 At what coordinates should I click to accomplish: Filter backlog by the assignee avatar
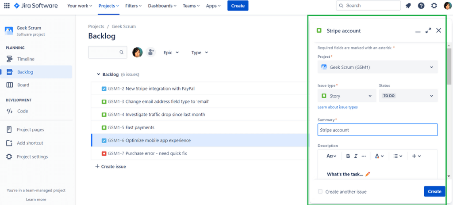point(138,52)
